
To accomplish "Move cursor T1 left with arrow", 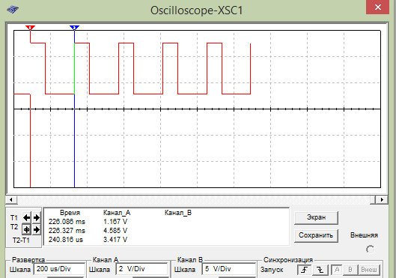I will [26, 217].
